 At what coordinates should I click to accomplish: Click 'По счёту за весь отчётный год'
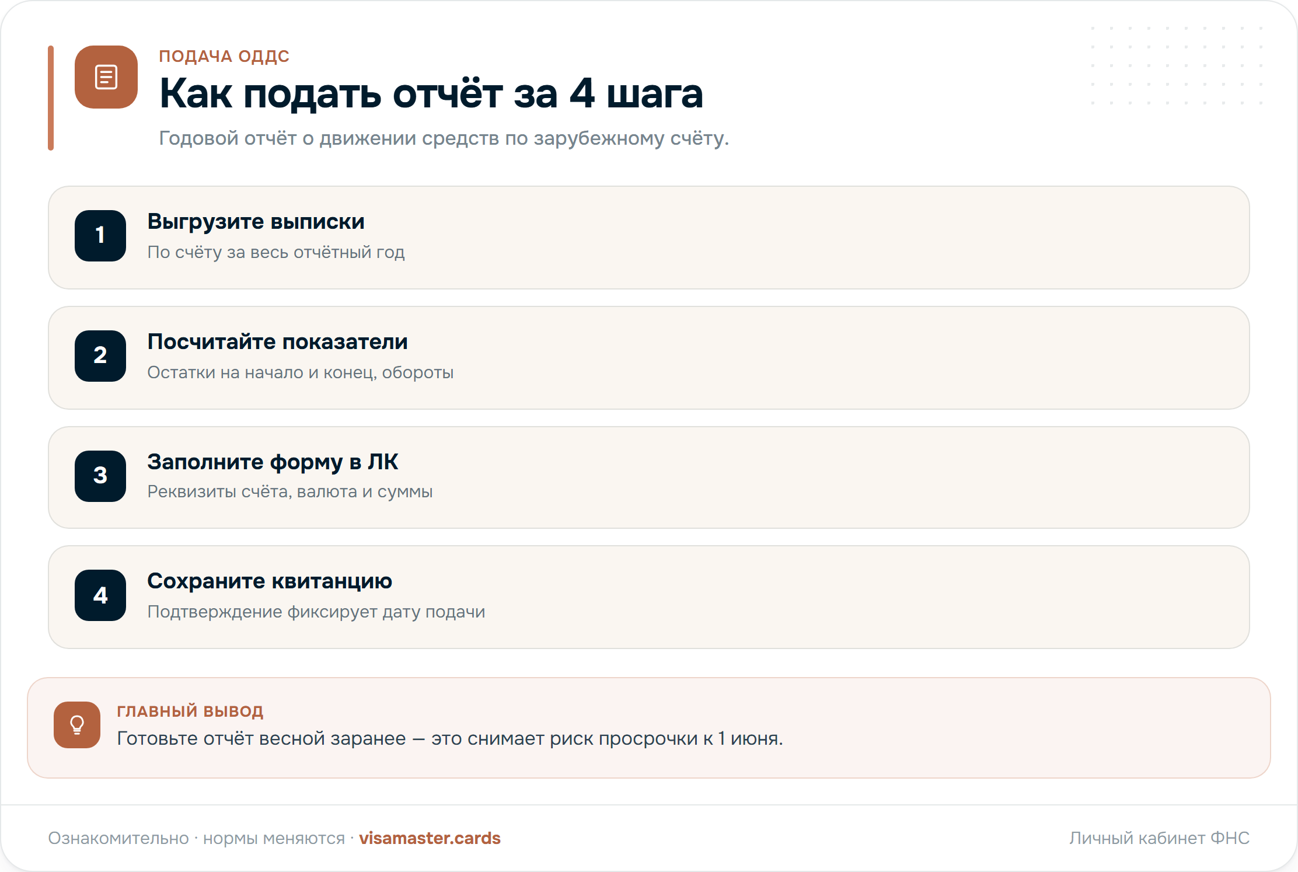(x=276, y=252)
